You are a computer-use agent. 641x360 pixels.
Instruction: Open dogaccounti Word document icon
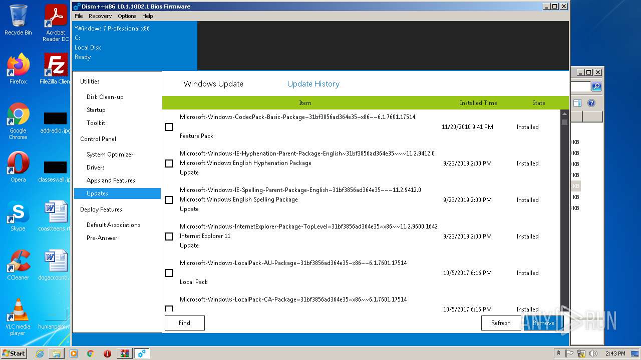56,265
